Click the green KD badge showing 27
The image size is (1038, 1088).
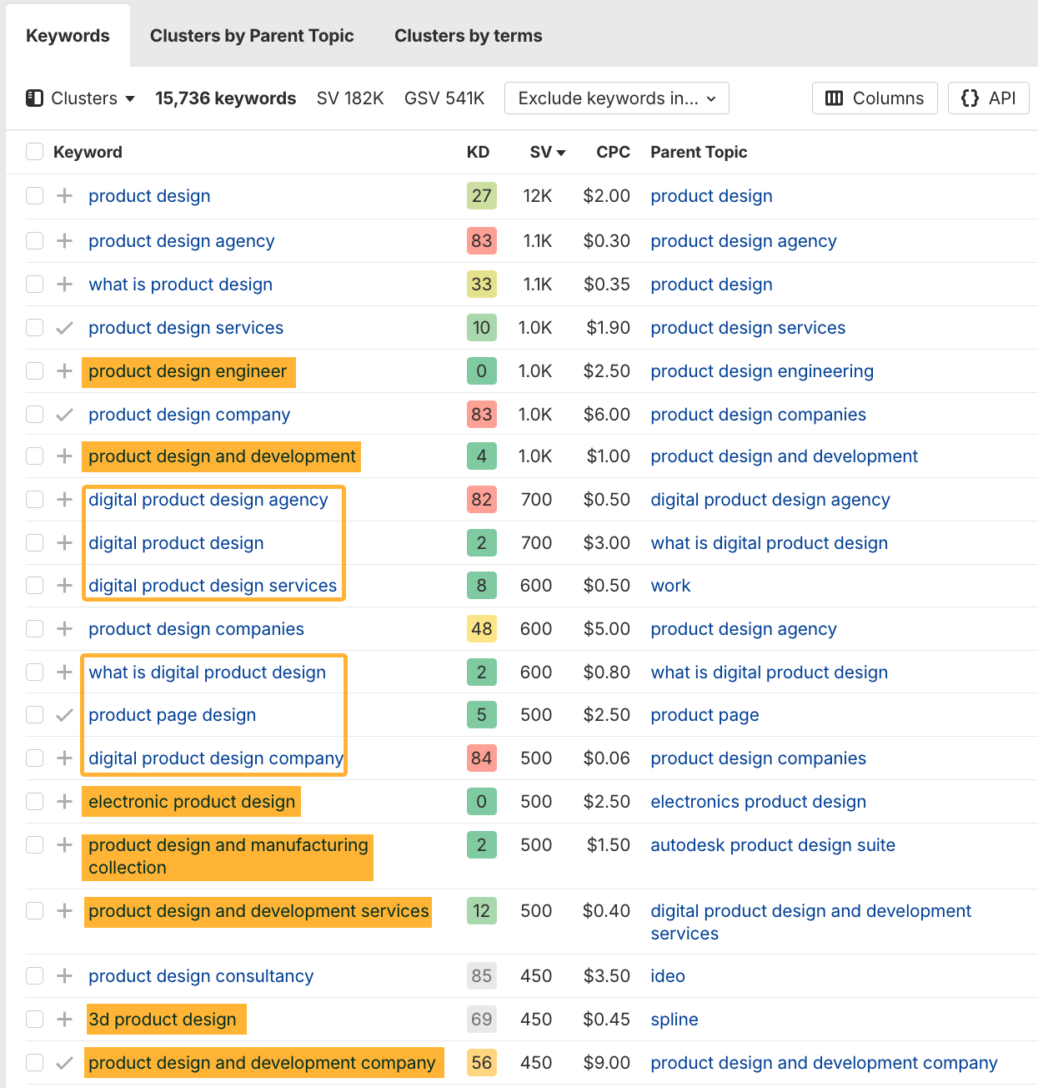[481, 196]
